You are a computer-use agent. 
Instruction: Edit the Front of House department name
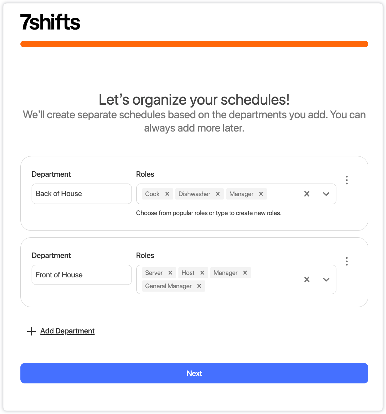82,275
